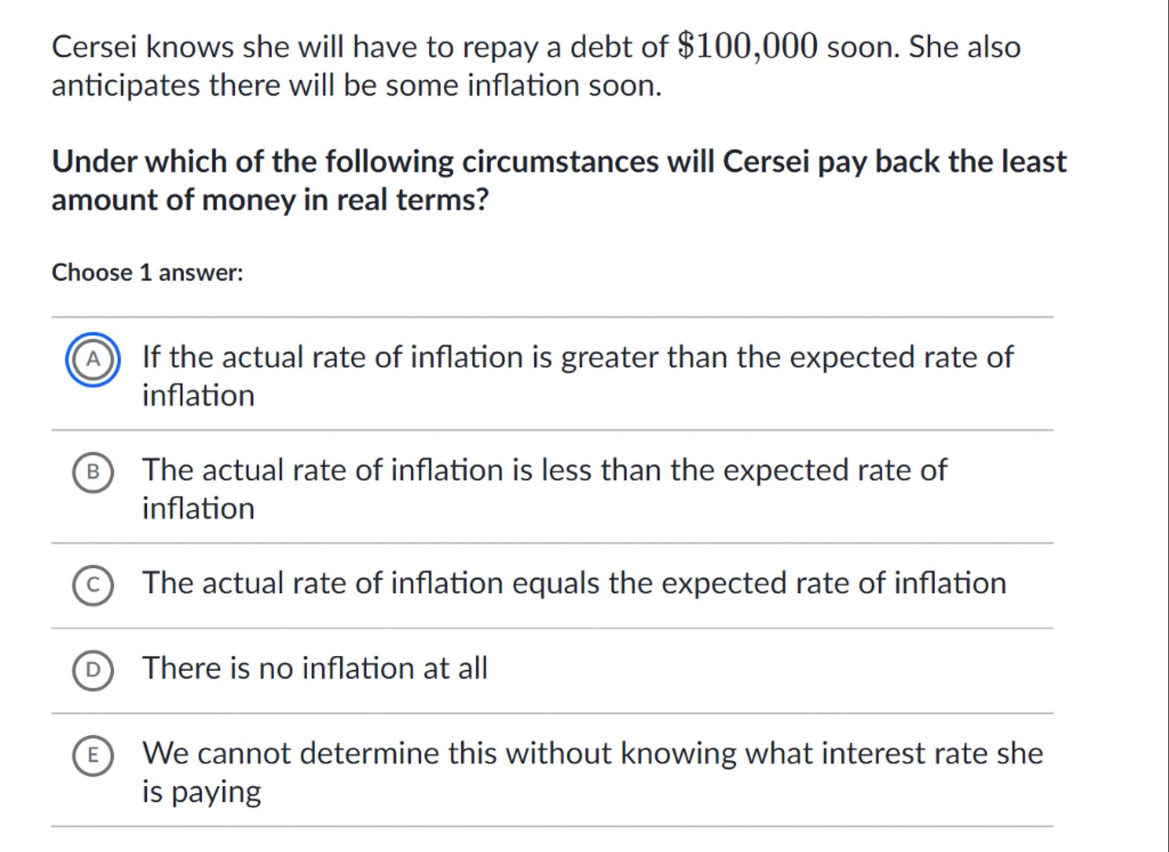Click answer text 'inflation equals the expected rate'
The width and height of the screenshot is (1169, 852).
point(574,583)
